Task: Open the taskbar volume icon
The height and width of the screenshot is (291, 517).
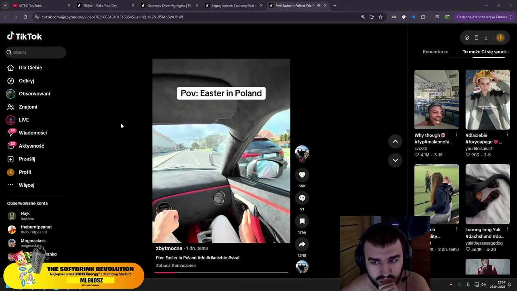Action: click(x=483, y=285)
